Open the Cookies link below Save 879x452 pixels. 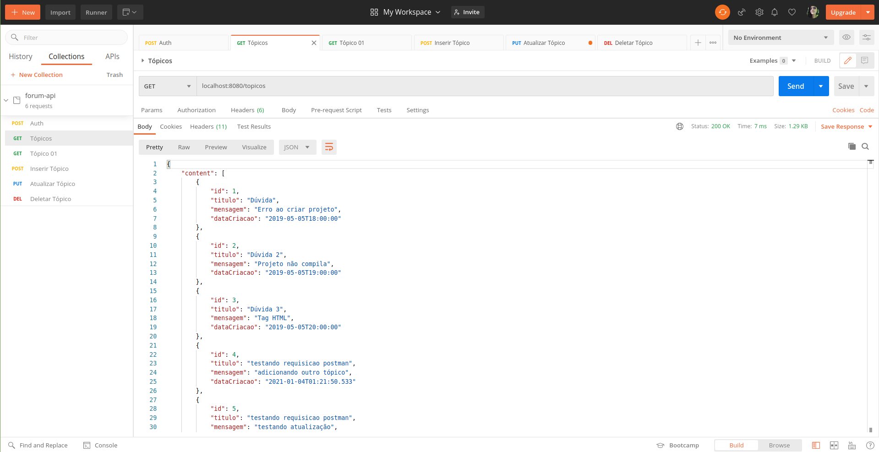coord(843,110)
